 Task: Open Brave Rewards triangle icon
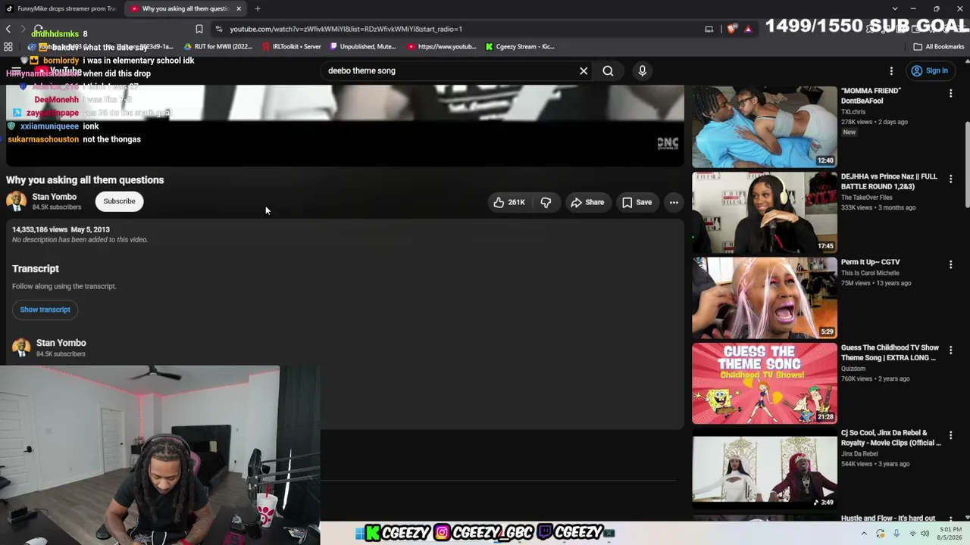(748, 29)
